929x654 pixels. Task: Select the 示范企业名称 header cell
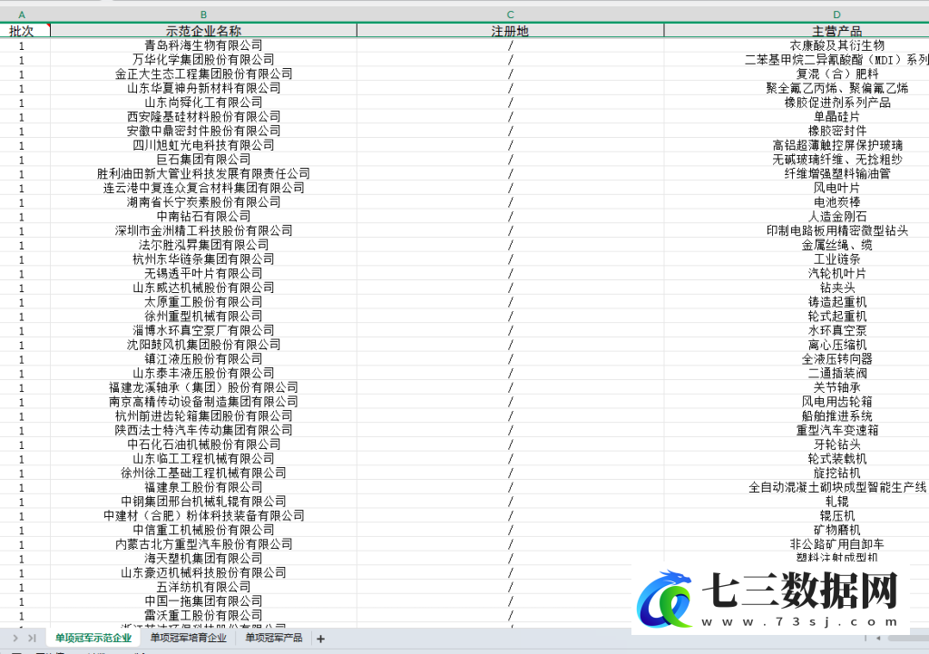[203, 31]
